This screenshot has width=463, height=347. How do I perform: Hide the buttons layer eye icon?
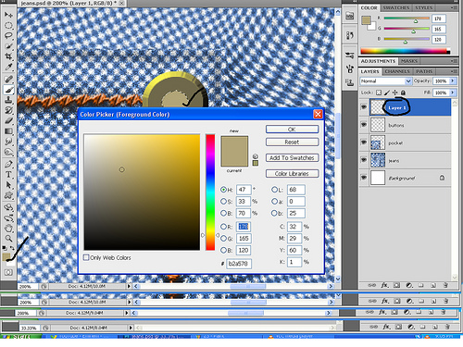point(364,125)
